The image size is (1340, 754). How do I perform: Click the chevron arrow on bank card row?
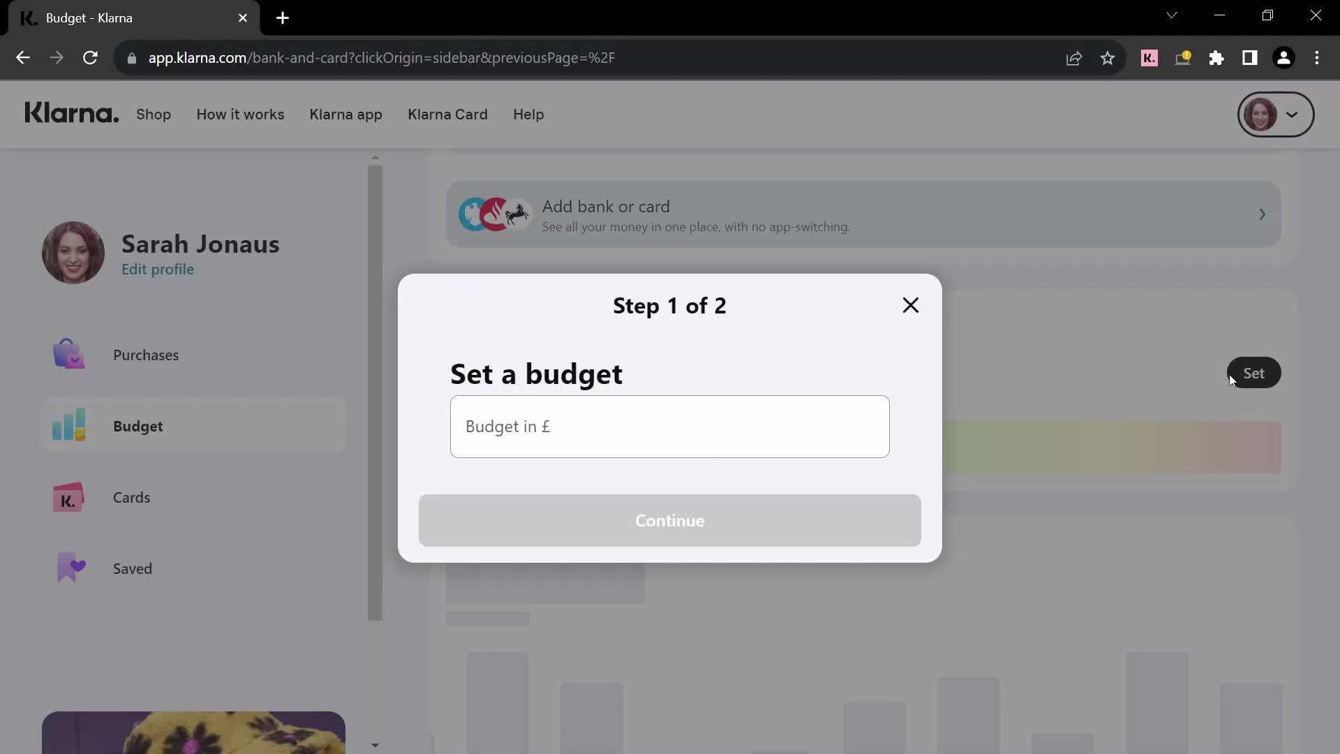[x=1263, y=214]
